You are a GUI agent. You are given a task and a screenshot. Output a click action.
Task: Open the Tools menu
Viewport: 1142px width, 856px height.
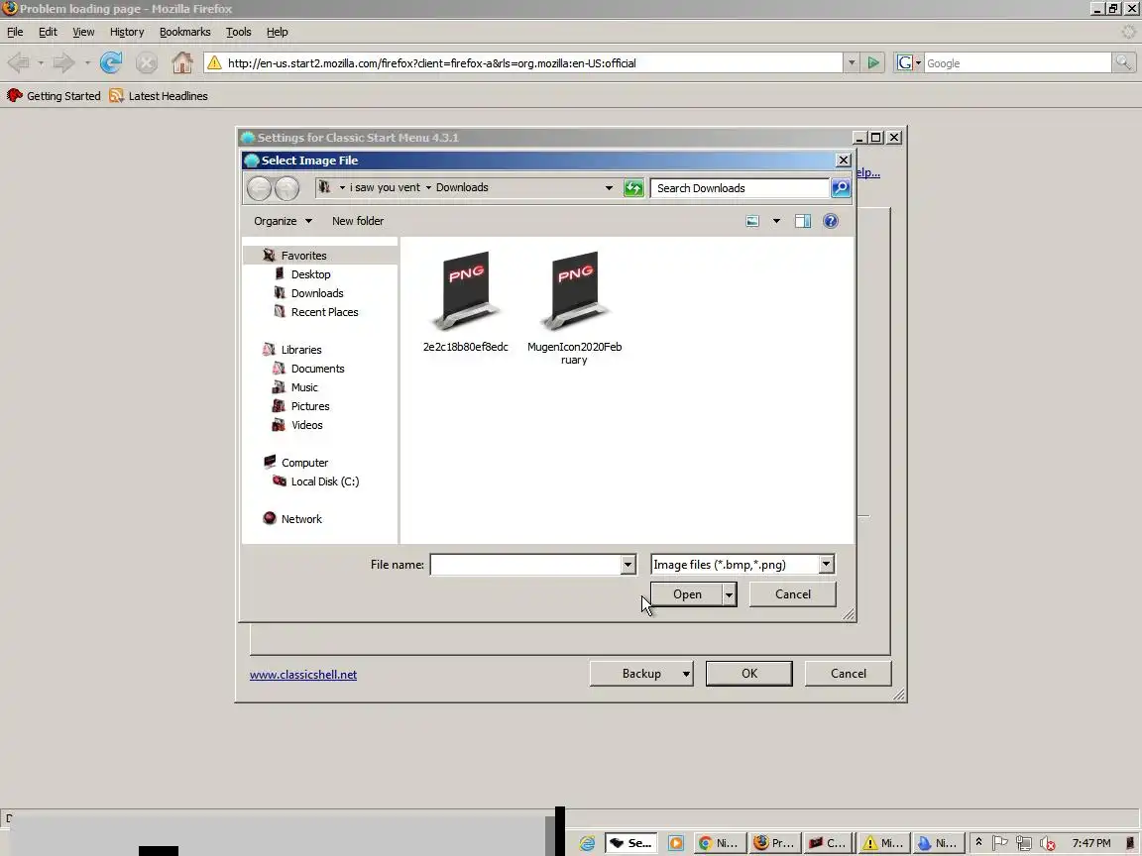pyautogui.click(x=238, y=32)
